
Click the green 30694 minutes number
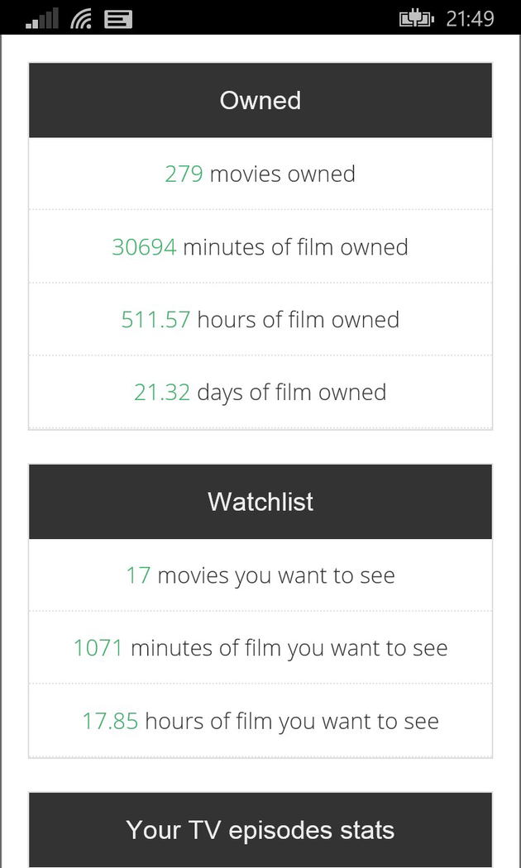(144, 246)
